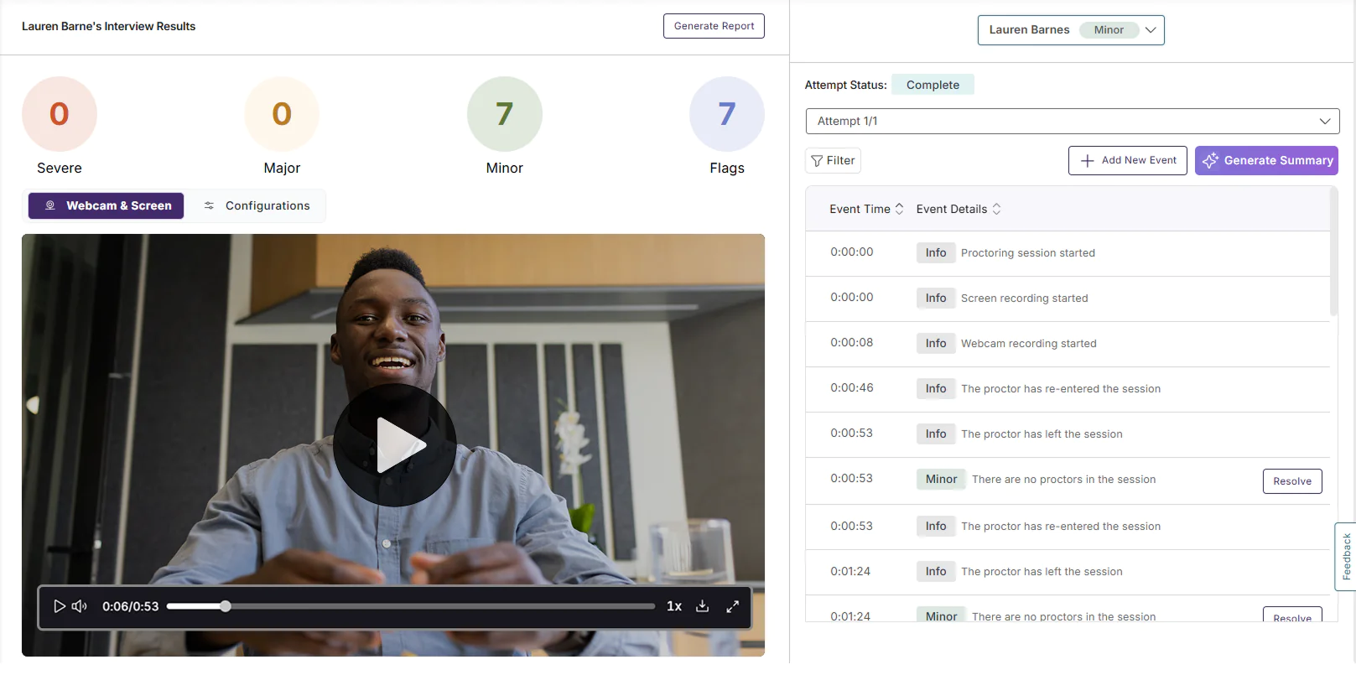1356x675 pixels.
Task: Sort by Event Details column arrows
Action: 996,209
